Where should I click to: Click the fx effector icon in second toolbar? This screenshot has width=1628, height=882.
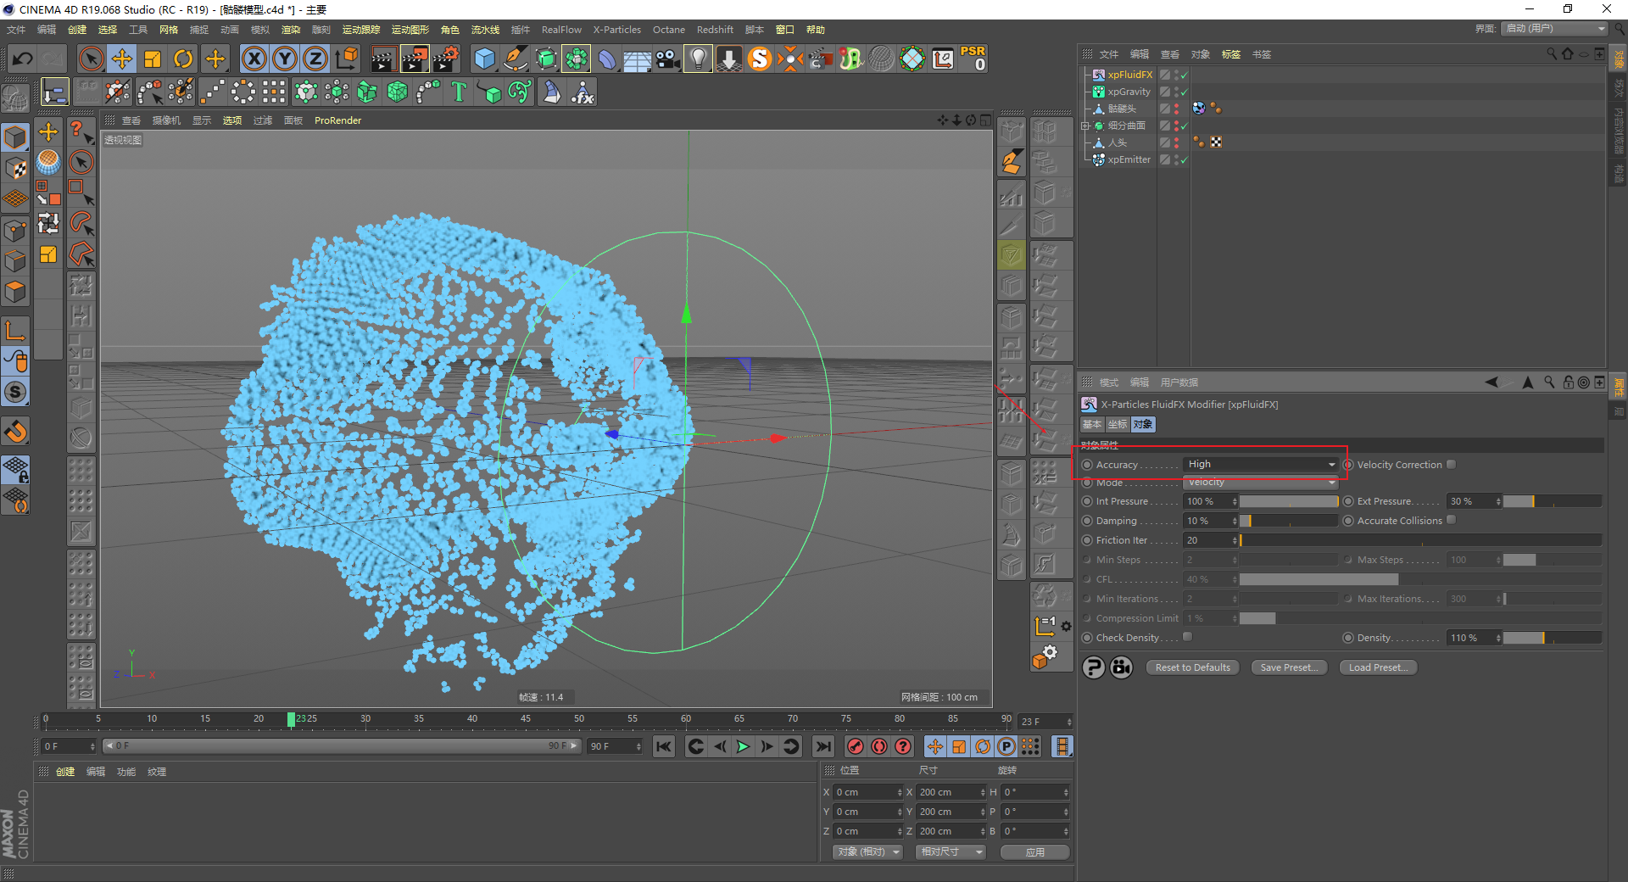[x=583, y=92]
